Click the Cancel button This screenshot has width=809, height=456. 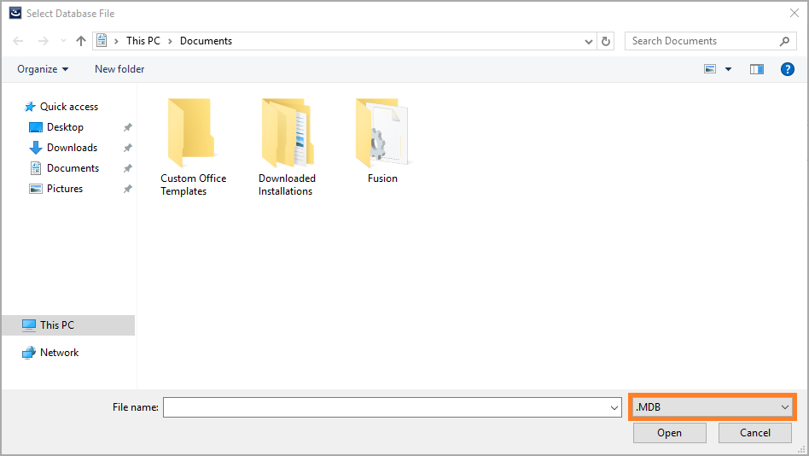point(755,433)
